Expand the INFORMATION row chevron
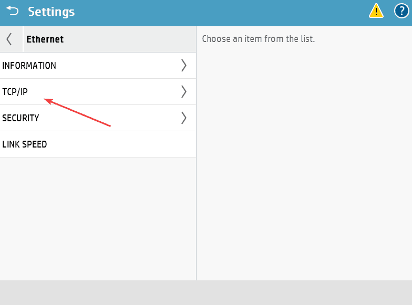Viewport: 412px width, 305px height. 183,66
